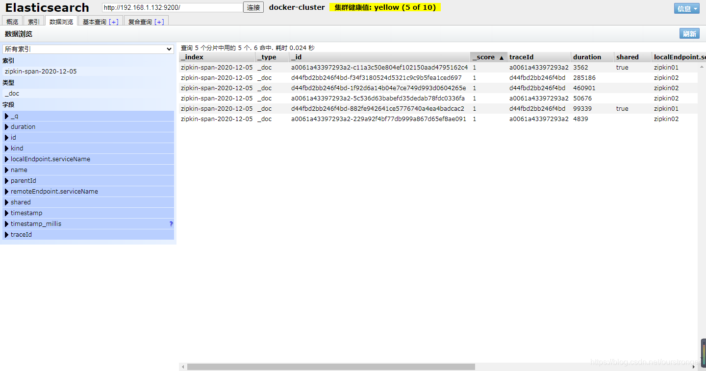The image size is (706, 371).
Task: Switch to the 索引 tab
Action: (34, 22)
